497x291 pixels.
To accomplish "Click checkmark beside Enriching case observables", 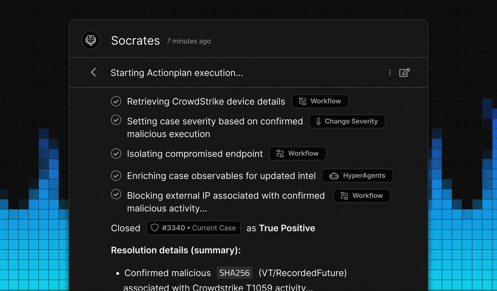I will tap(116, 176).
